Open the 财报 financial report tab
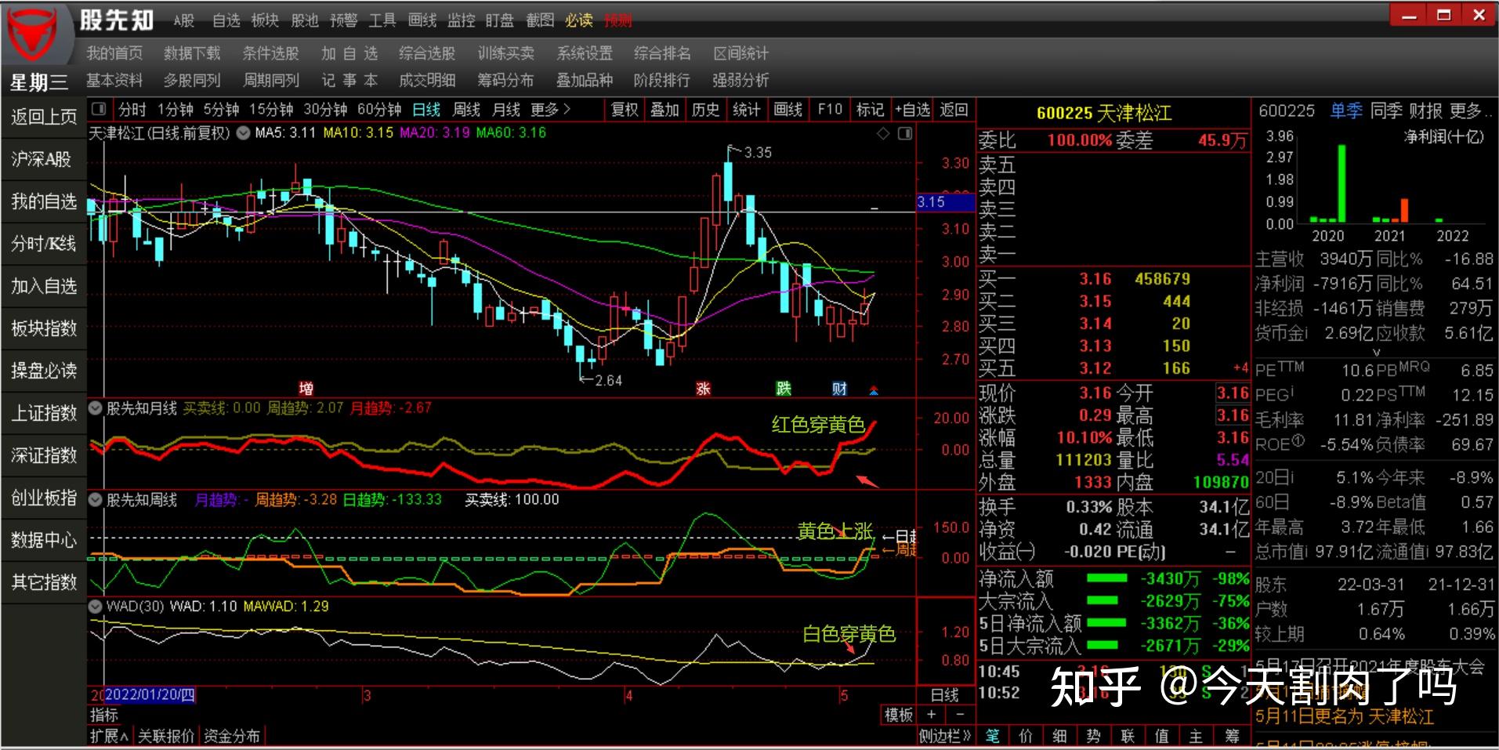 [x=1425, y=111]
